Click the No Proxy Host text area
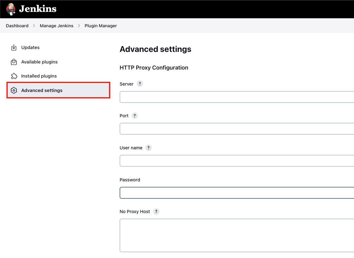This screenshot has height=258, width=354. point(225,235)
